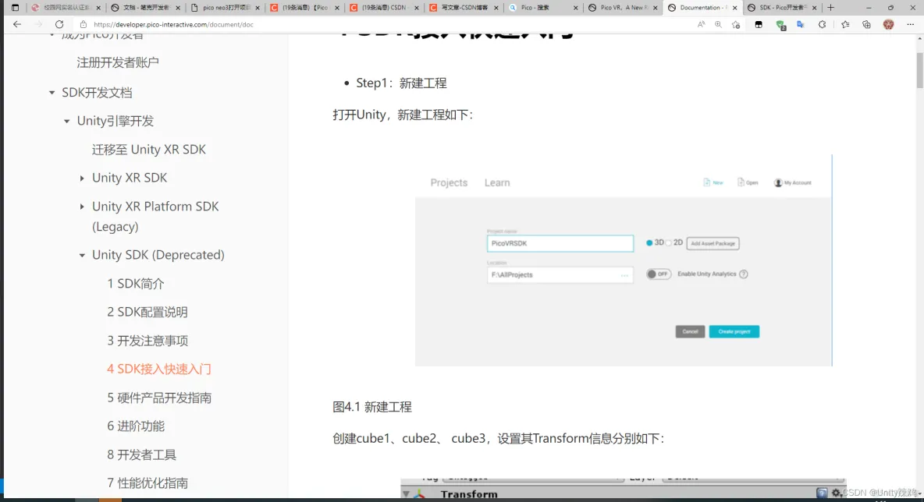
Task: Go back to the previous page
Action: tap(17, 24)
